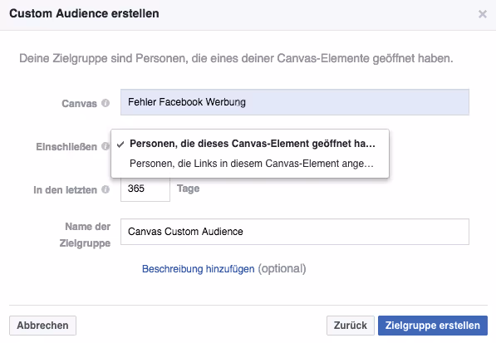Click the checkmark beside the selected option
The height and width of the screenshot is (343, 496).
click(x=120, y=145)
